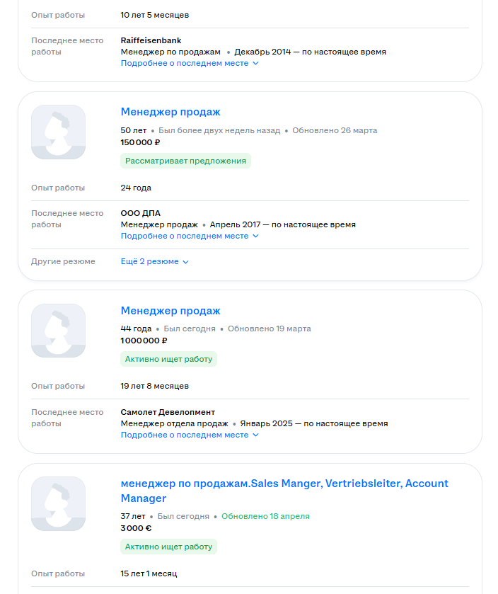Click chevron after Самолет Девелопмент 'Подробнее' link
The width and height of the screenshot is (498, 594).
[x=256, y=435]
